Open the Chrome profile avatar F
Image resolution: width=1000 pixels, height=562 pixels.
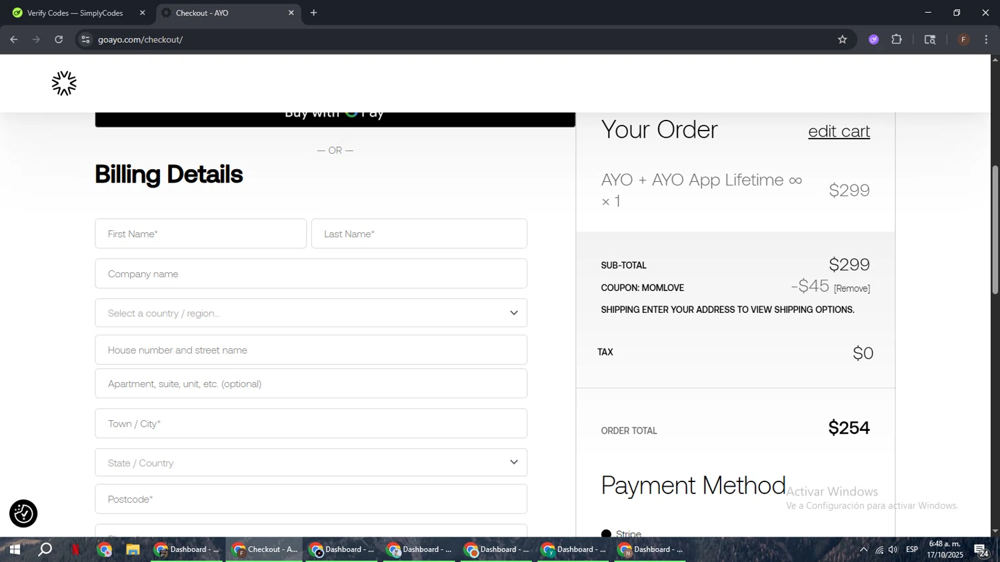tap(963, 39)
